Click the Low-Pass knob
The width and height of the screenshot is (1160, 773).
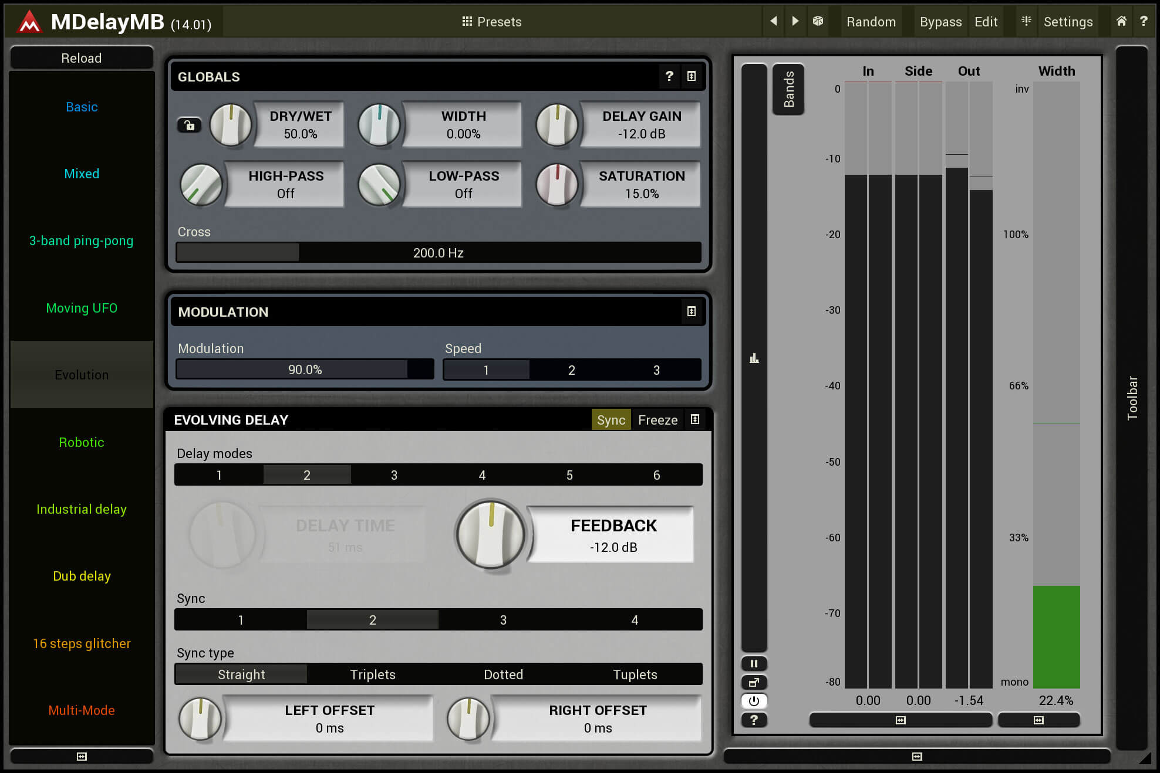tap(379, 185)
